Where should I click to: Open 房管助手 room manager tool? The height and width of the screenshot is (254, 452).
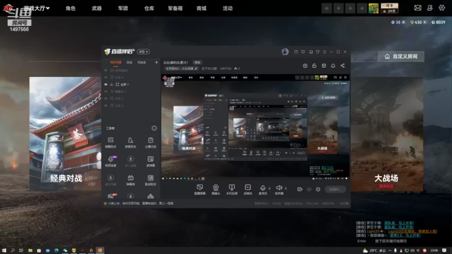click(131, 143)
